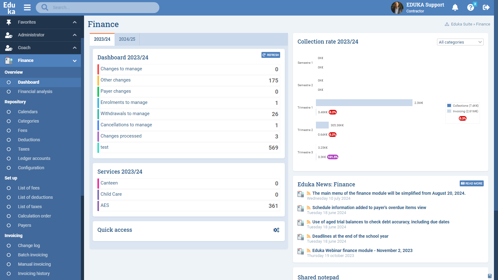Select the Payers radio item under Set up
Image resolution: width=498 pixels, height=280 pixels.
[25, 225]
